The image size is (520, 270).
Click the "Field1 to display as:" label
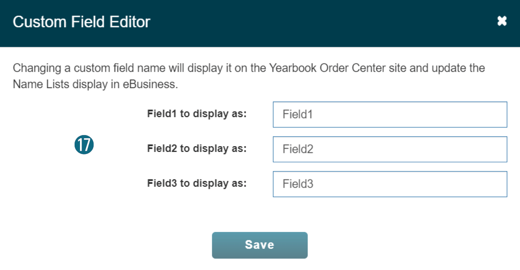197,114
